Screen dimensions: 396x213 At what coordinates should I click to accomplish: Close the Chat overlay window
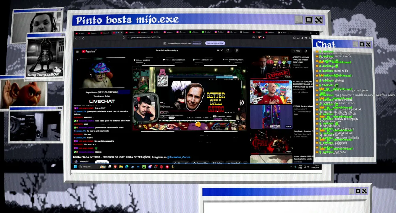click(368, 44)
